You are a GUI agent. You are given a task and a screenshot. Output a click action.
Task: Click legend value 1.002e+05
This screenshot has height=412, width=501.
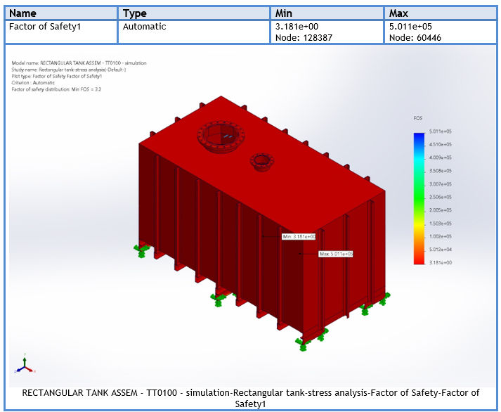441,236
